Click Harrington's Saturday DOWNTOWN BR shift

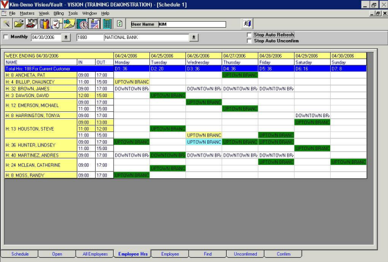(x=312, y=115)
